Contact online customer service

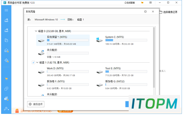coord(130,3)
